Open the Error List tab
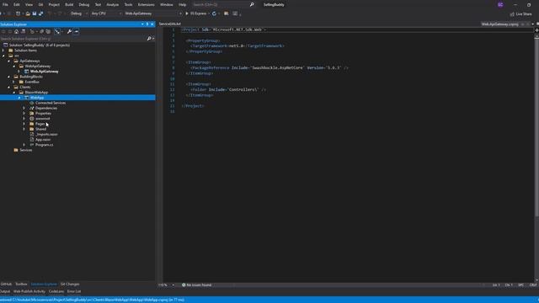The width and height of the screenshot is (539, 303). tap(74, 291)
